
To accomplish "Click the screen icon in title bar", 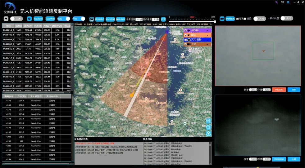I will coord(282,2).
